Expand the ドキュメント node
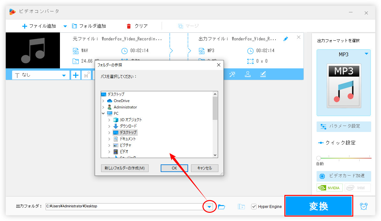The width and height of the screenshot is (381, 221). pyautogui.click(x=109, y=139)
